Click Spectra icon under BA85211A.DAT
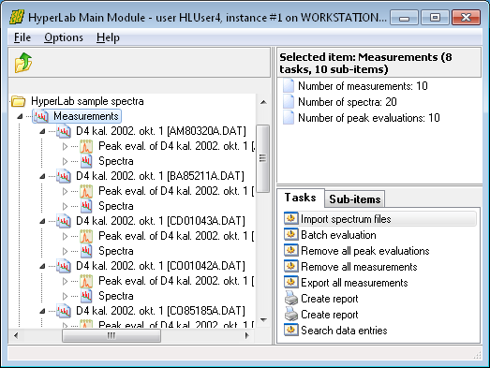The image size is (490, 368). tap(86, 206)
